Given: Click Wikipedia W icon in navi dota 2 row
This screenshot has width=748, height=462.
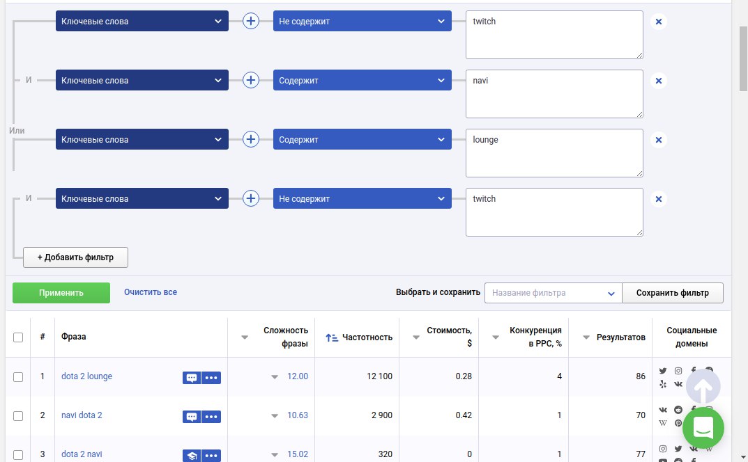Looking at the screenshot, I should [x=663, y=423].
